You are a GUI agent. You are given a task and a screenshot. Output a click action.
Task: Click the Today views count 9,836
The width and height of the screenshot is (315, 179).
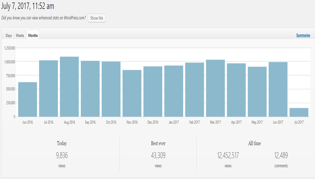(62, 156)
